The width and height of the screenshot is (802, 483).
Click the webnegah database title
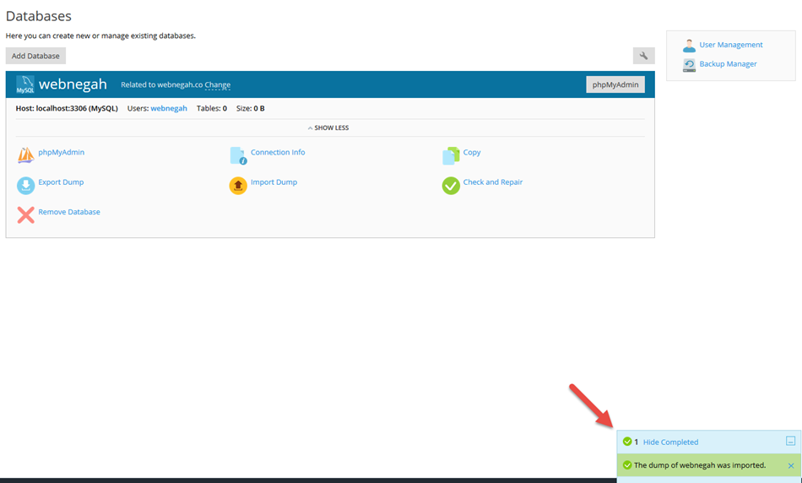[x=73, y=84]
